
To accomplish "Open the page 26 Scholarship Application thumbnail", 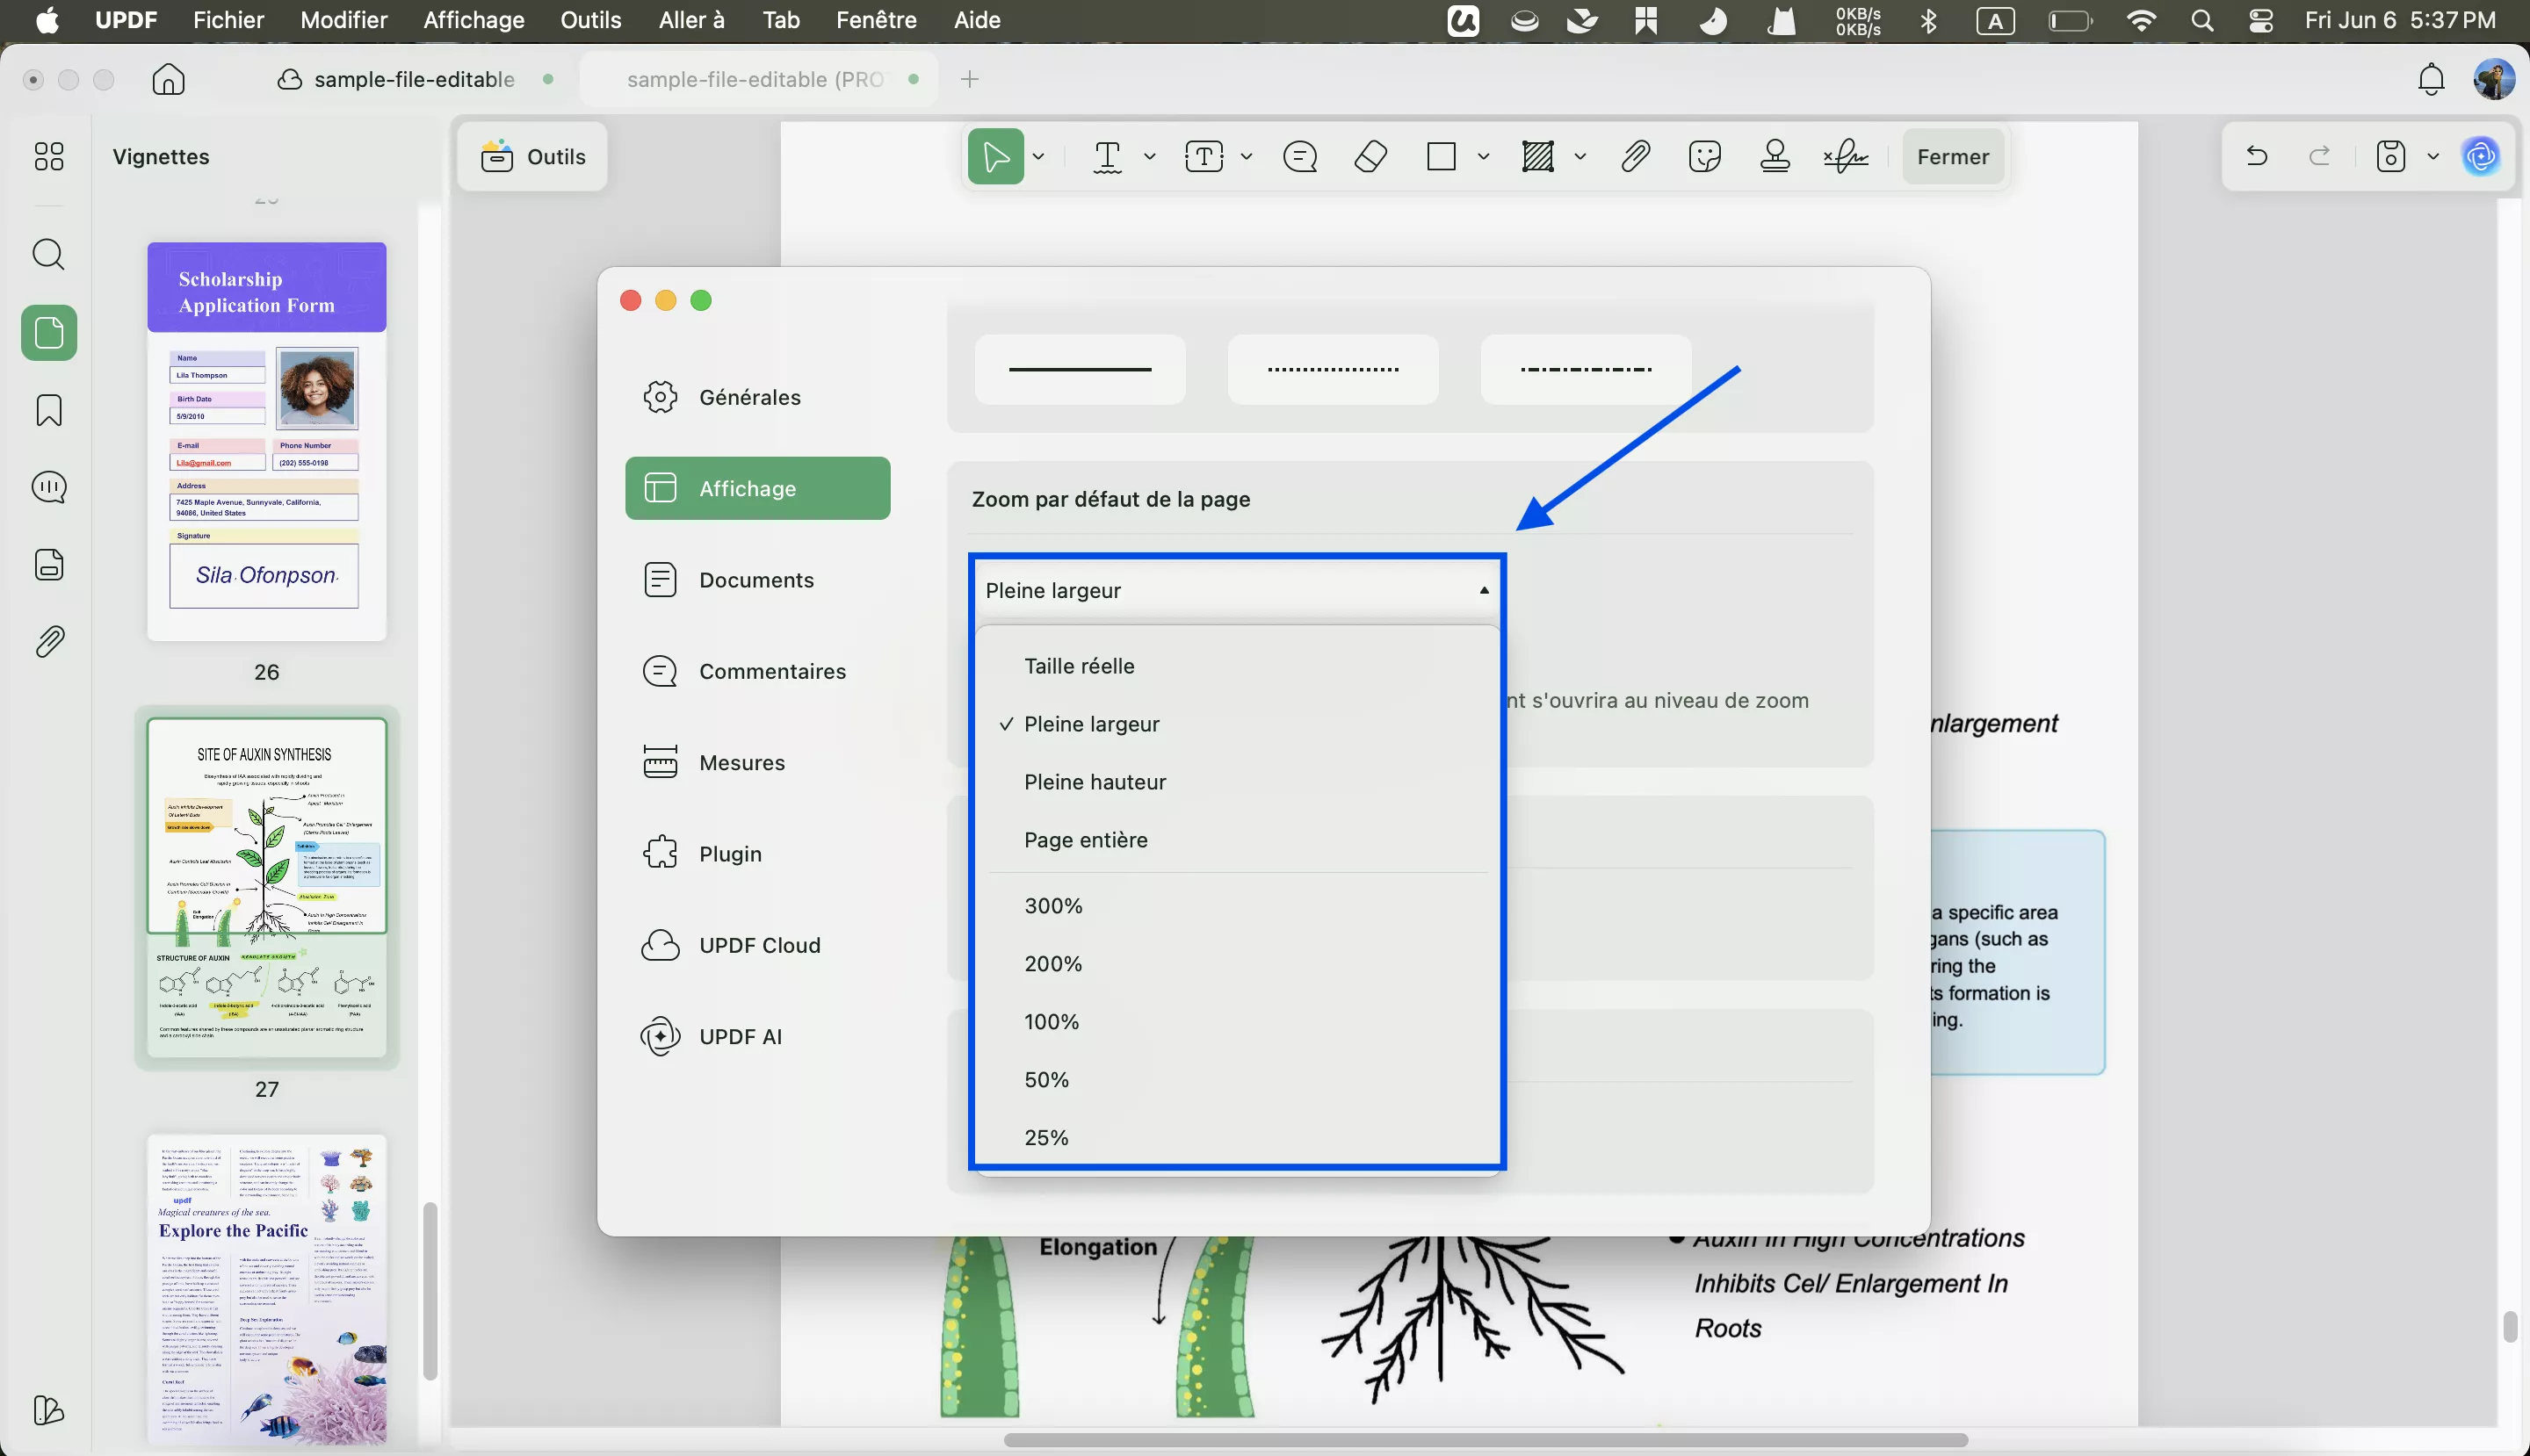I will click(x=266, y=440).
